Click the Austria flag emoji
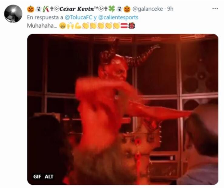The height and width of the screenshot is (188, 224). pos(124,26)
